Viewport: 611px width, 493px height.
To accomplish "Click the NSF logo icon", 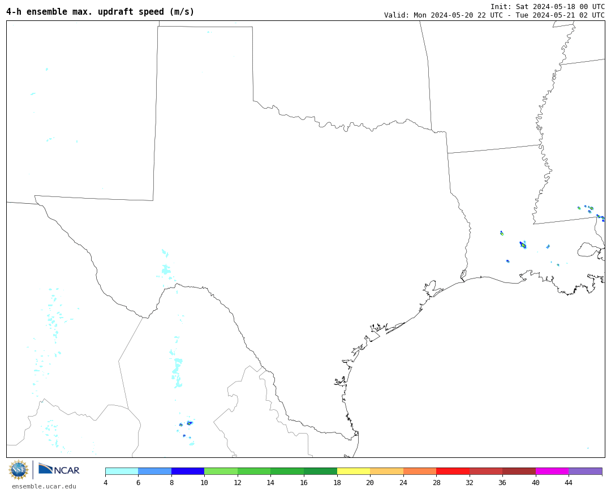I will tap(19, 470).
